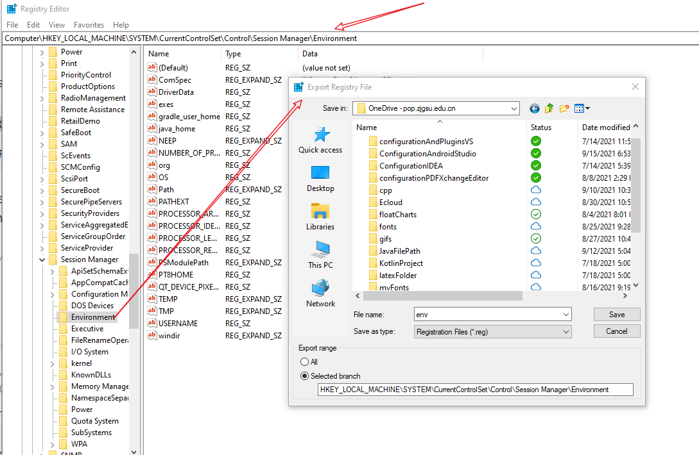
Task: Change the file list view mode
Action: click(x=581, y=108)
